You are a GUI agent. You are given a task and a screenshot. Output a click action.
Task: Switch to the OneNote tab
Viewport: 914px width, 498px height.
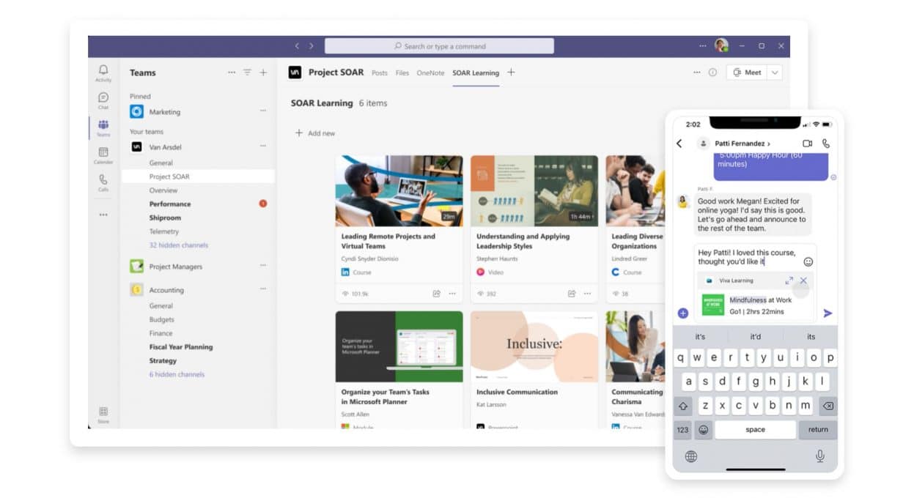[430, 73]
